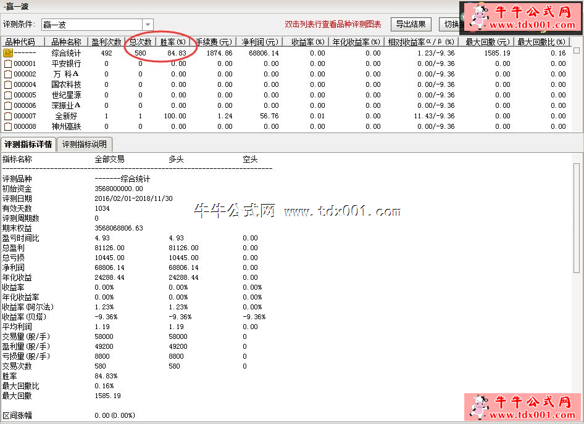This screenshot has width=584, height=424.
Task: Click the file icon next to code 000006
Action: [x=7, y=105]
